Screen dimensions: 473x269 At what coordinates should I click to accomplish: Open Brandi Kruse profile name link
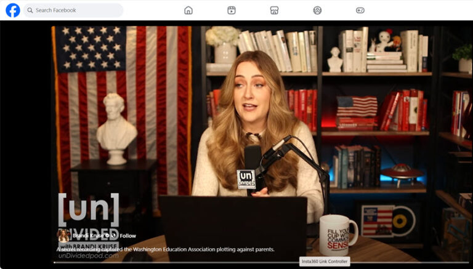click(x=88, y=236)
